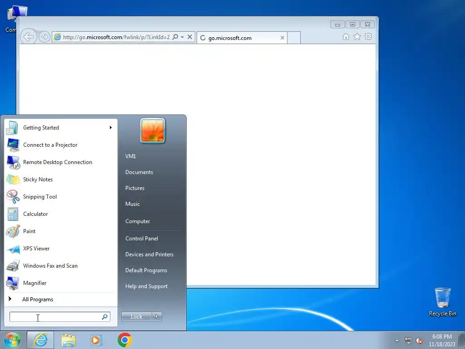Open Windows Explorer from the taskbar
465x349 pixels.
pyautogui.click(x=69, y=340)
